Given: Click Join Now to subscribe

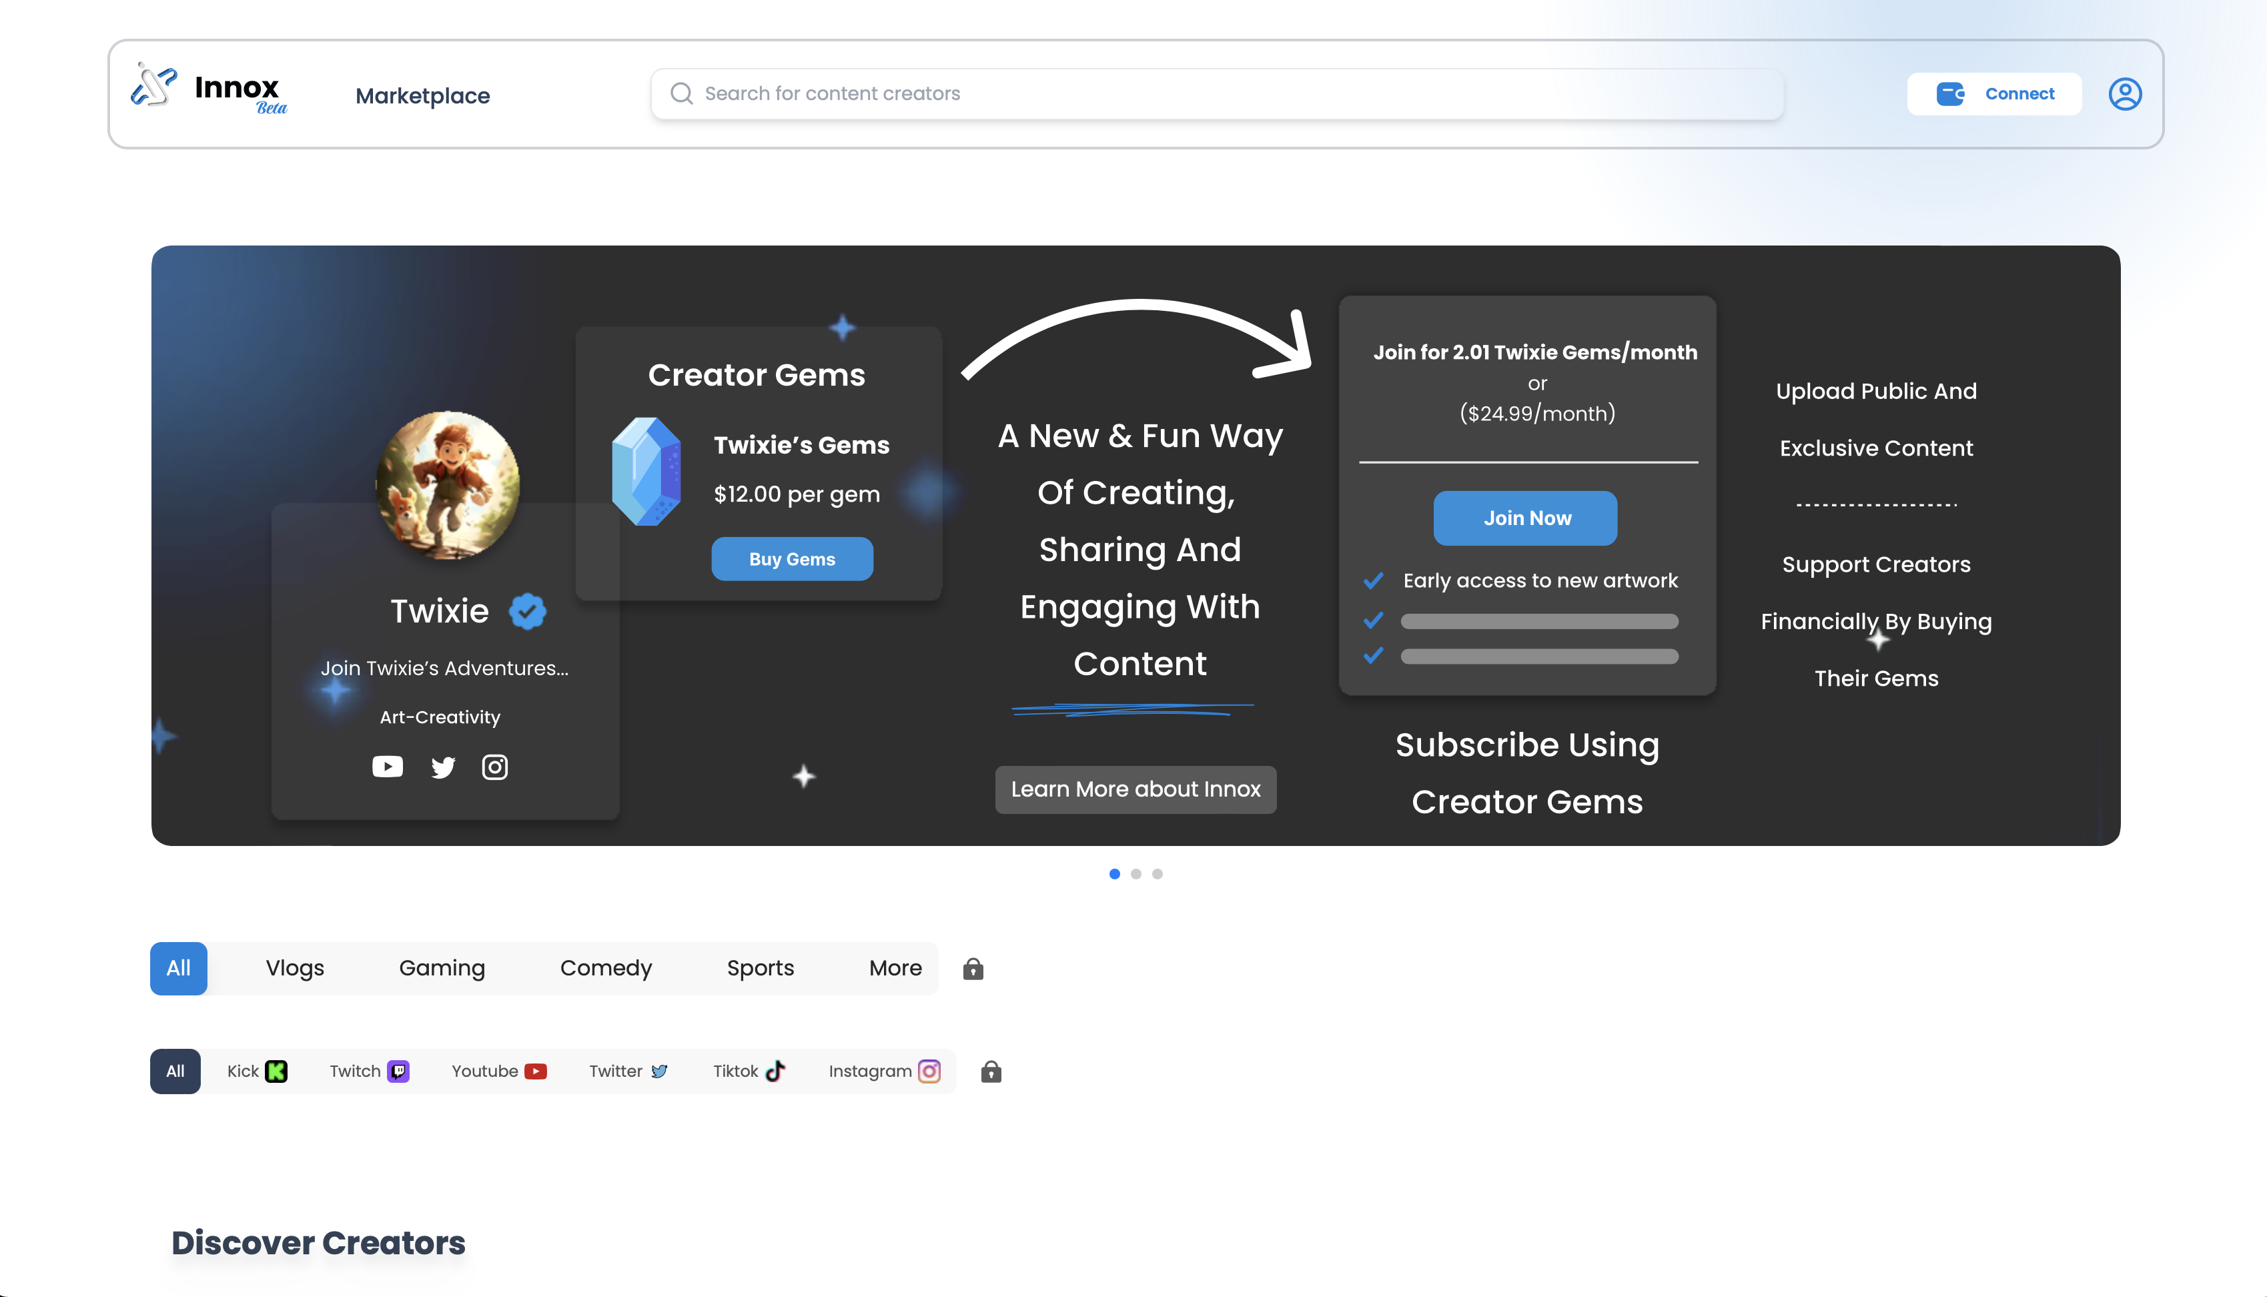Looking at the screenshot, I should [x=1525, y=518].
